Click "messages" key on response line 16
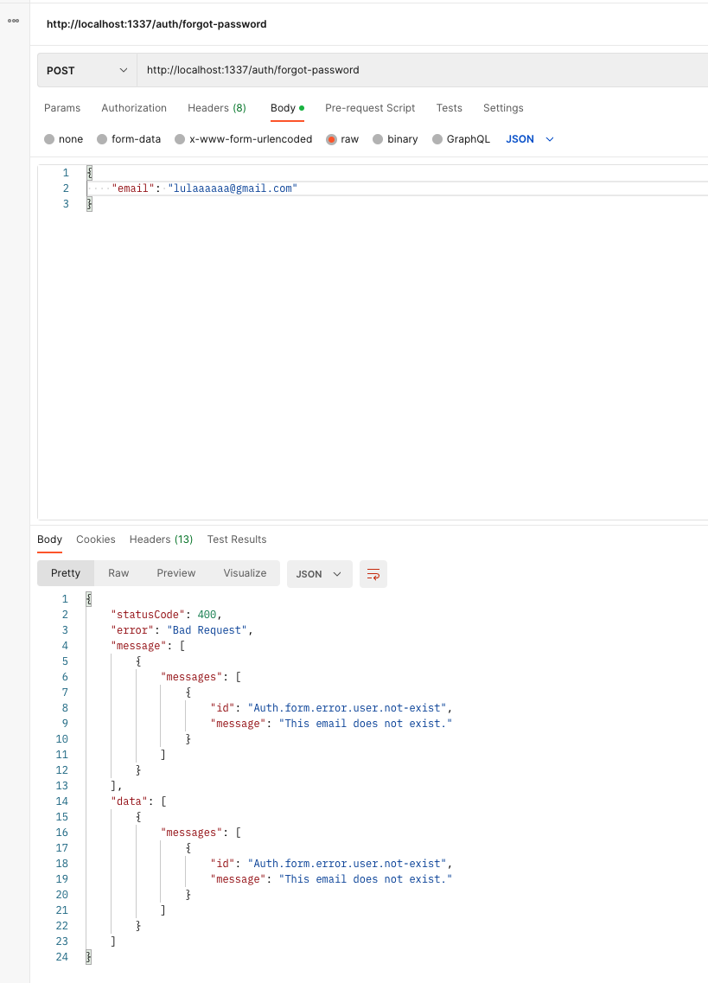Screen dimensions: 708x983 [191, 833]
